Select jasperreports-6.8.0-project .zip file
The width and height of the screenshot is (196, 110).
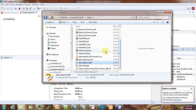(90, 57)
